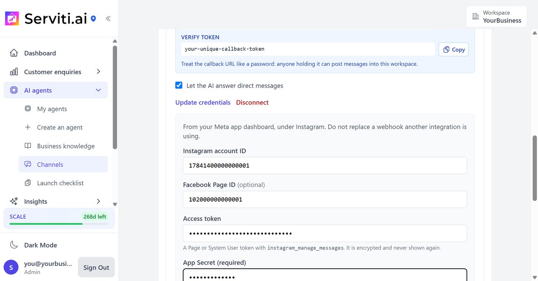538x281 pixels.
Task: Click the SCALE plan label
Action: pos(18,217)
